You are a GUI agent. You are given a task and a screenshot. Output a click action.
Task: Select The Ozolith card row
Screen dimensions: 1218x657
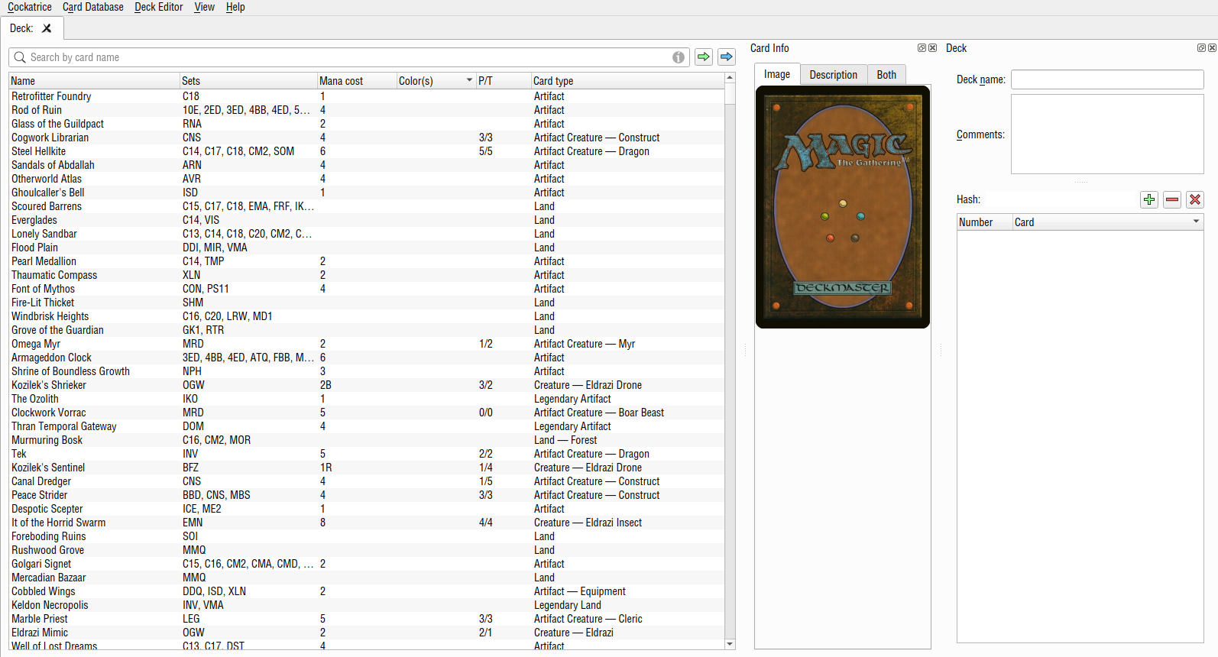367,399
